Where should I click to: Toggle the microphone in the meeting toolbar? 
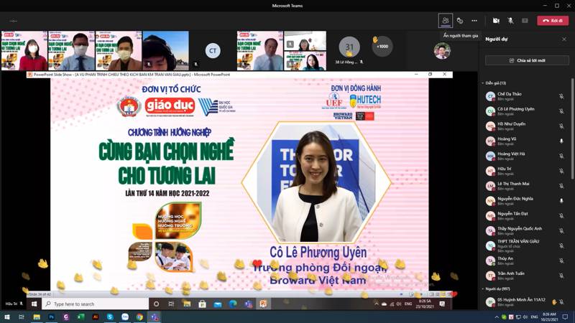510,20
